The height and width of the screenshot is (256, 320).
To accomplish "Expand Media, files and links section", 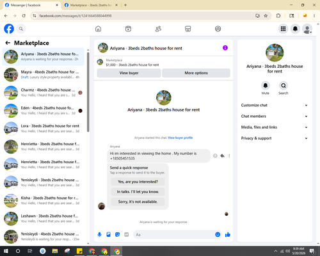I will [275, 127].
